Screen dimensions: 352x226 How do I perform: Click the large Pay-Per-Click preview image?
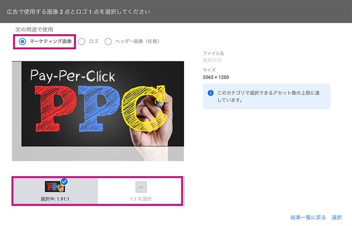coord(103,104)
